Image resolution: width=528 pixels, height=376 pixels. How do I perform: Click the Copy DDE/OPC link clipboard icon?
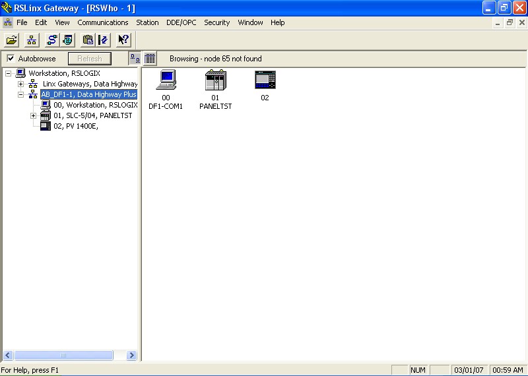[88, 40]
